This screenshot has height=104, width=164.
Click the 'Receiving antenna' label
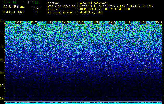(60, 12)
